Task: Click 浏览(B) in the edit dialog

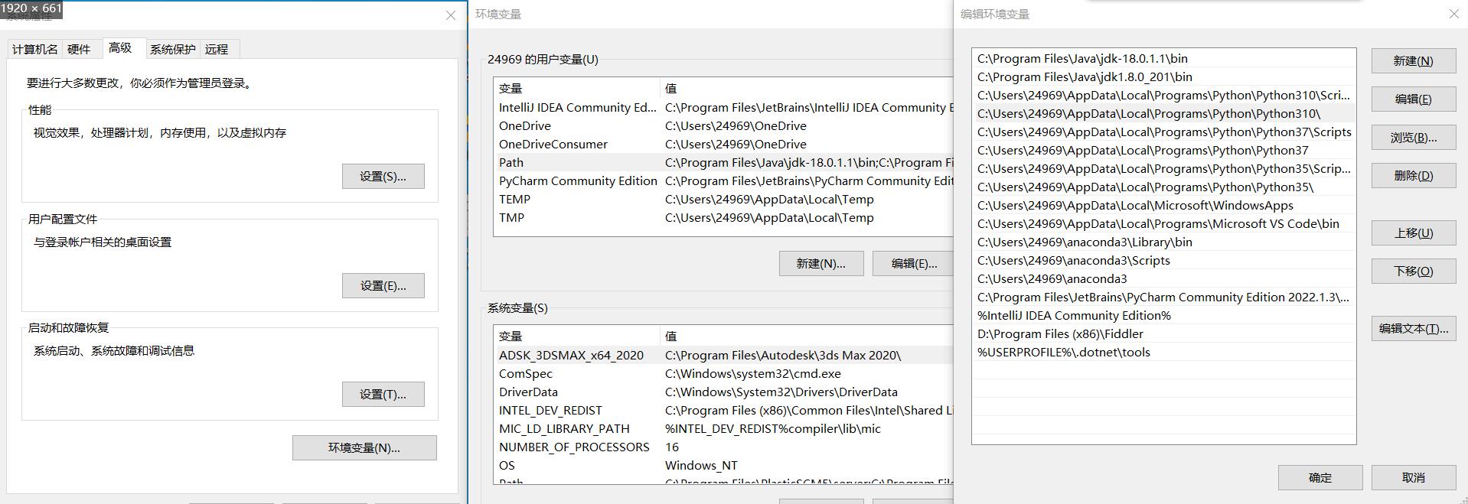Action: point(1413,138)
